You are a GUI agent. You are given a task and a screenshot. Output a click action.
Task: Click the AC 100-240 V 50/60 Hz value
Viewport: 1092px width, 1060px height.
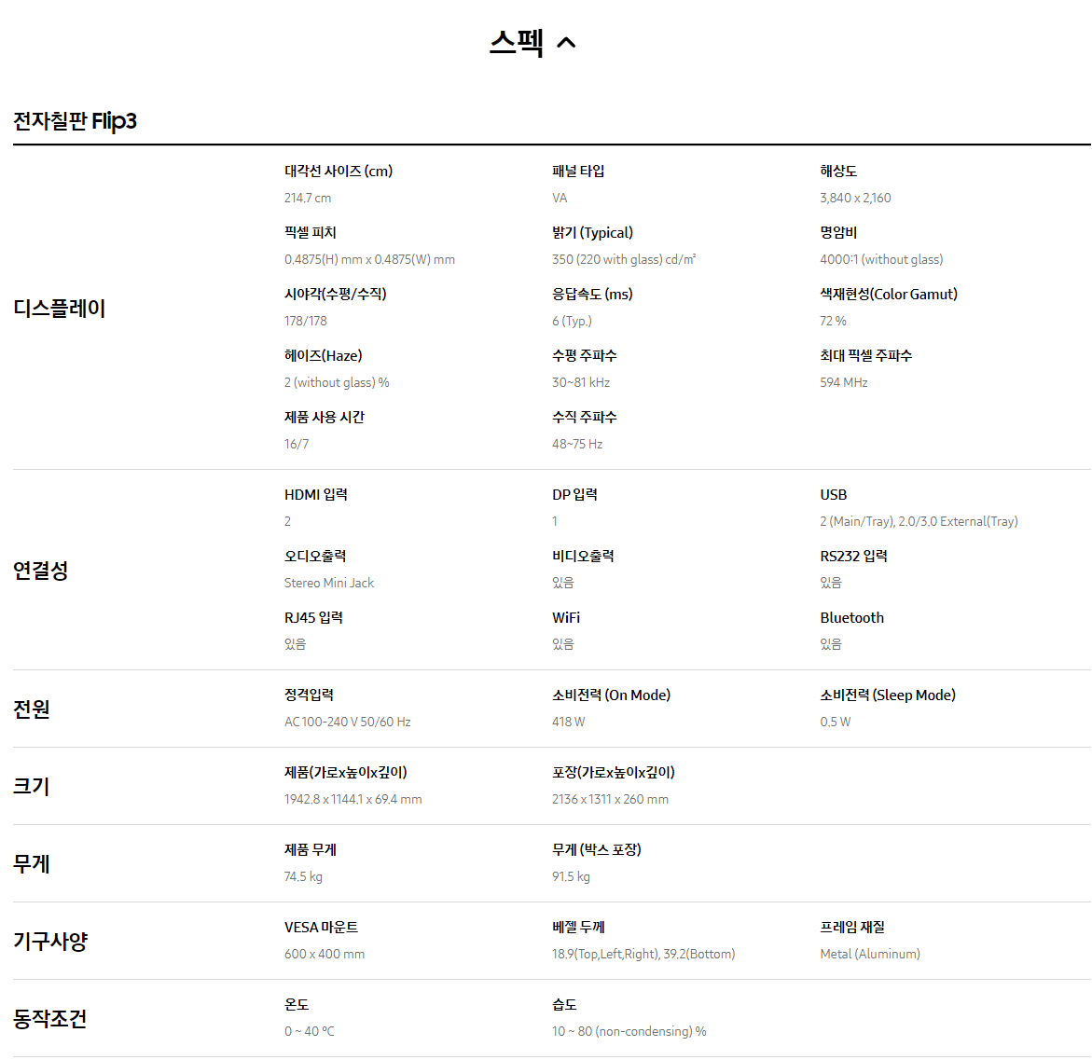pos(348,722)
